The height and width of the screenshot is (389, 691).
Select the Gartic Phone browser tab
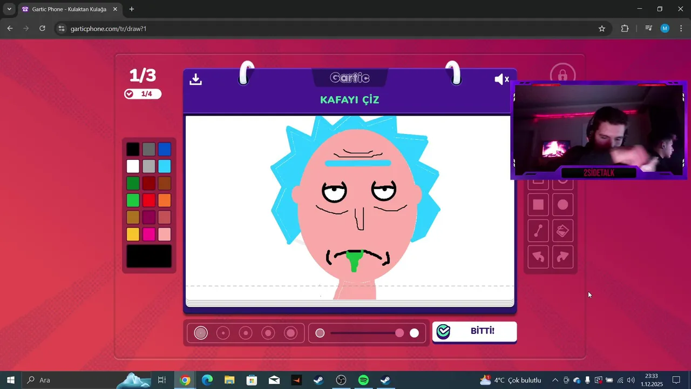(x=69, y=9)
